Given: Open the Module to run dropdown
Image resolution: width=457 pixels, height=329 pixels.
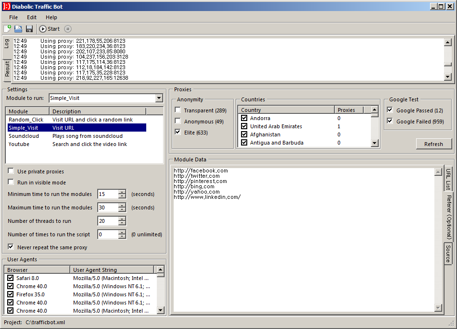Looking at the screenshot, I should (x=159, y=98).
